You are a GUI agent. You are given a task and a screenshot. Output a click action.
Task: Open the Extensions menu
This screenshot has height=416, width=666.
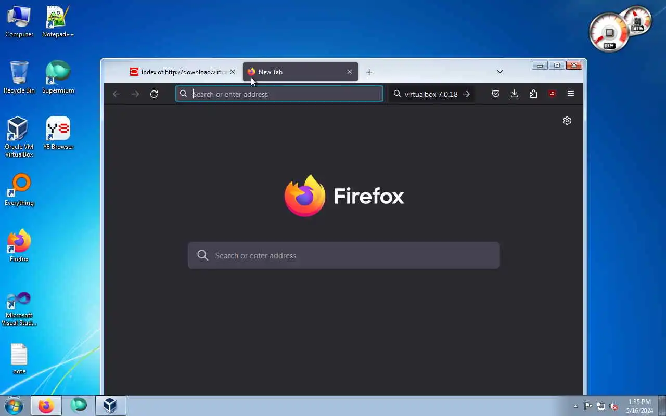coord(533,94)
